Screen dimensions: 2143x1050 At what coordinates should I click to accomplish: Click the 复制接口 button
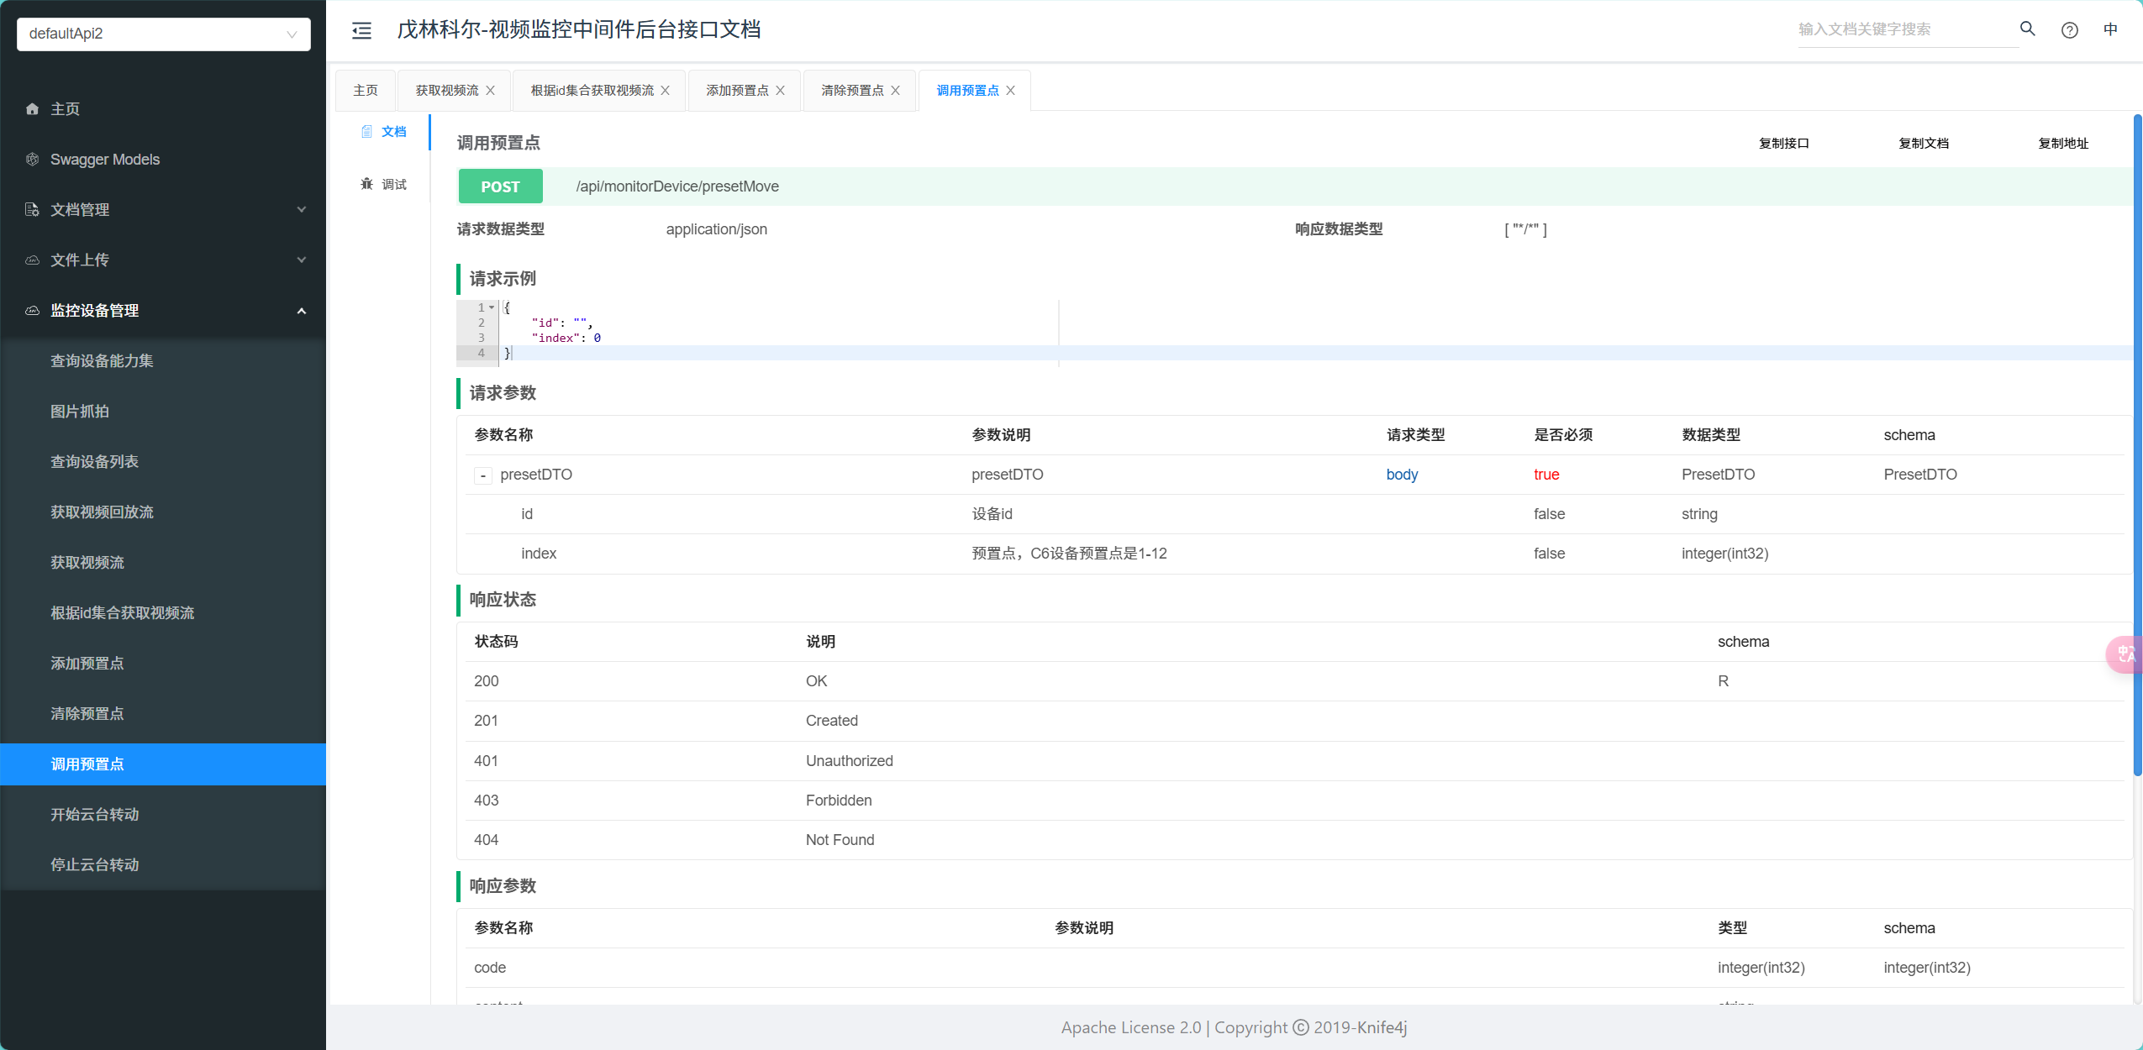click(x=1783, y=144)
